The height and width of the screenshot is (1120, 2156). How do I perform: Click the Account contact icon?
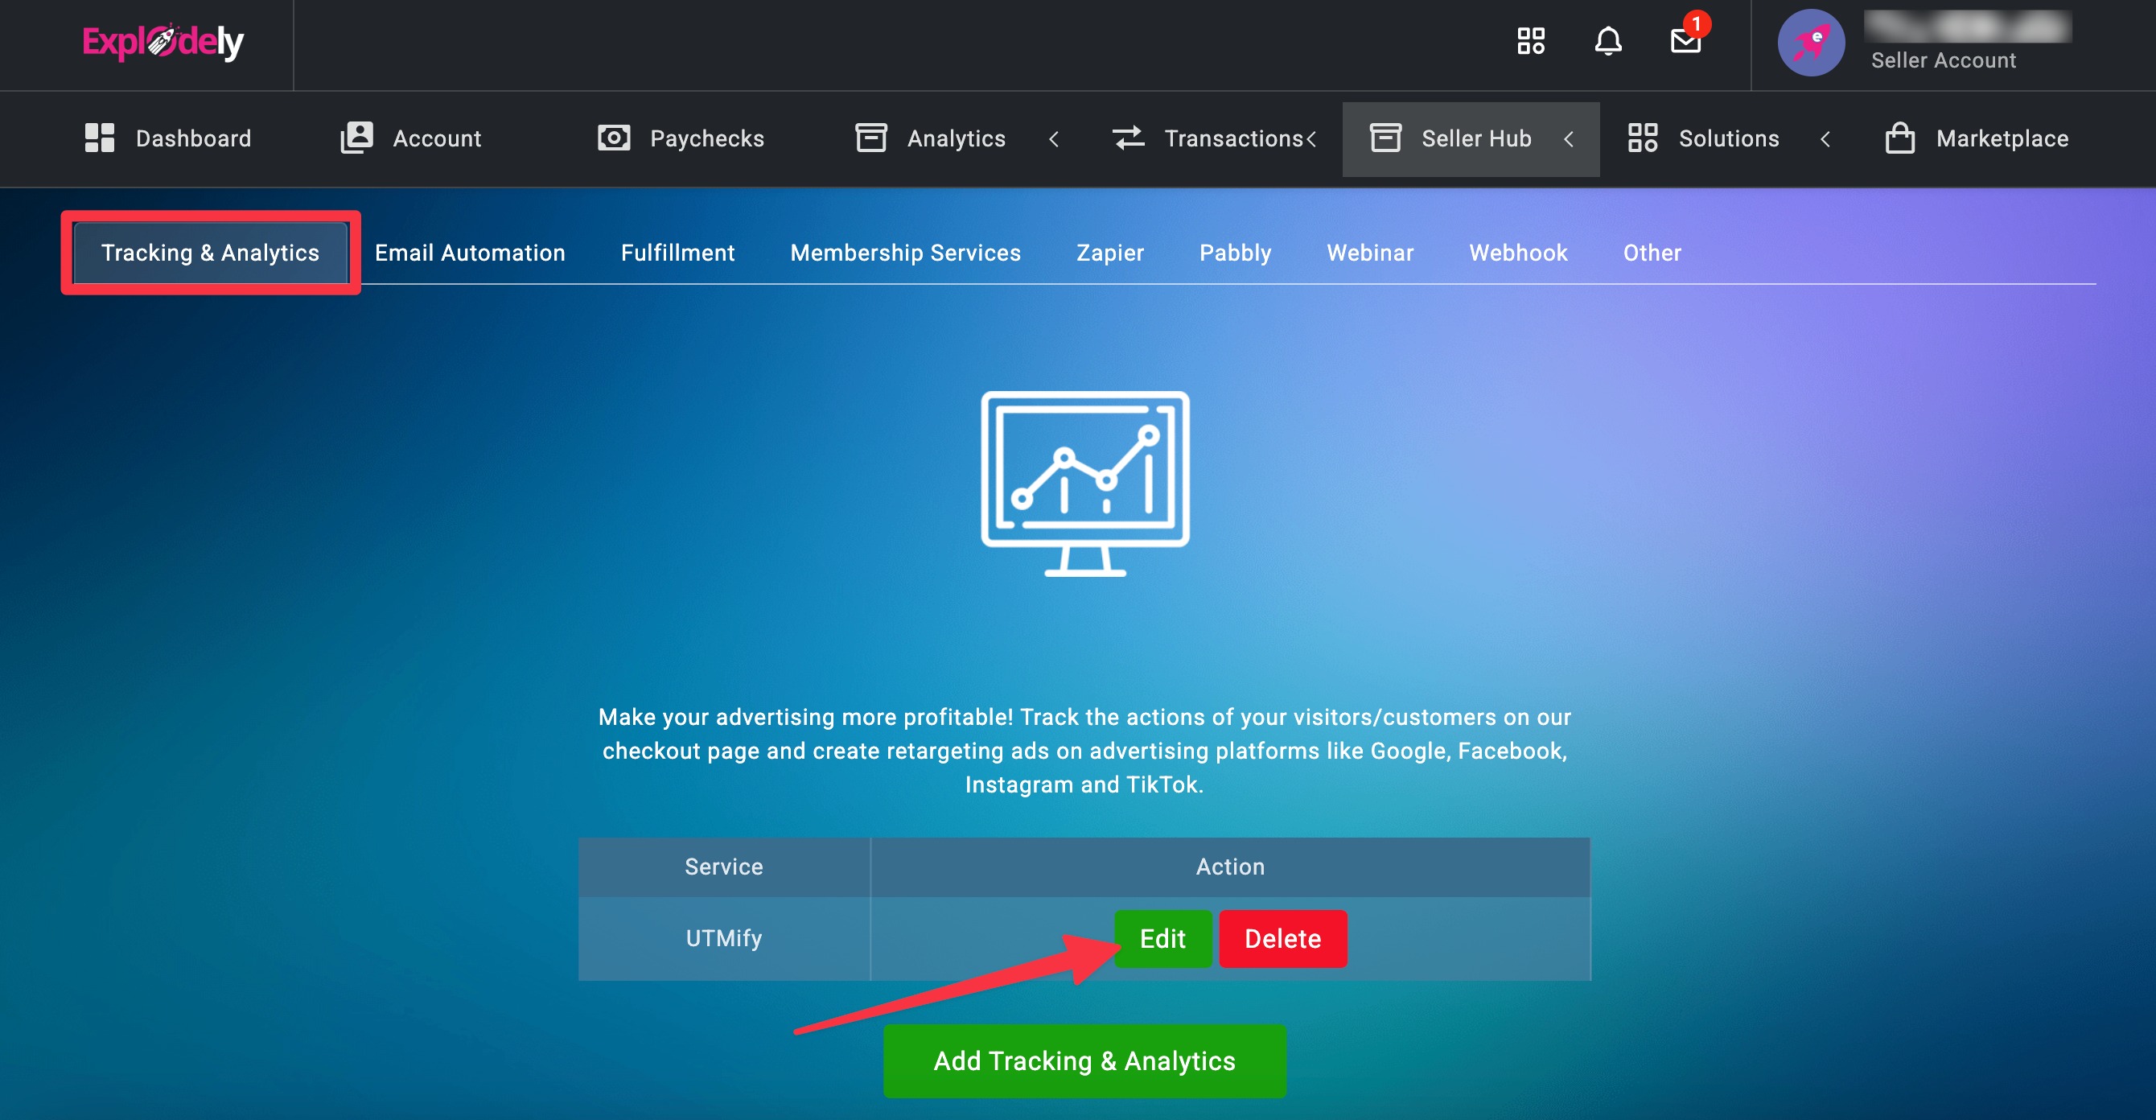356,138
